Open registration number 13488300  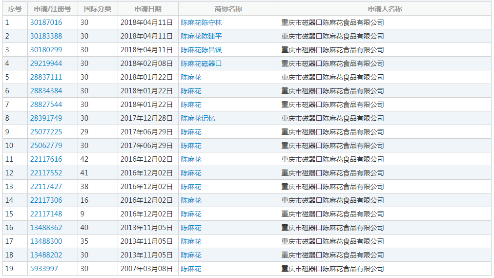(x=46, y=241)
